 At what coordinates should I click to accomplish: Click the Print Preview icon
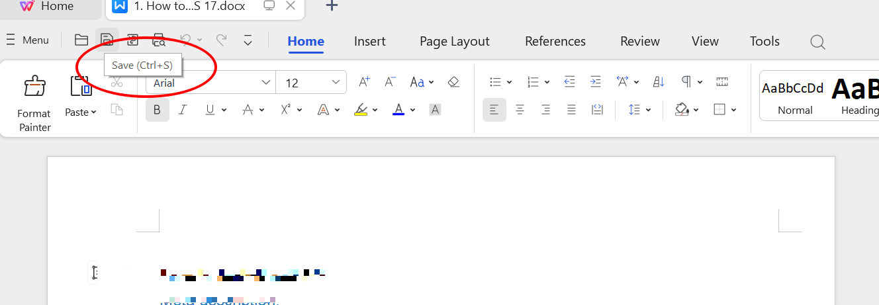coord(159,40)
